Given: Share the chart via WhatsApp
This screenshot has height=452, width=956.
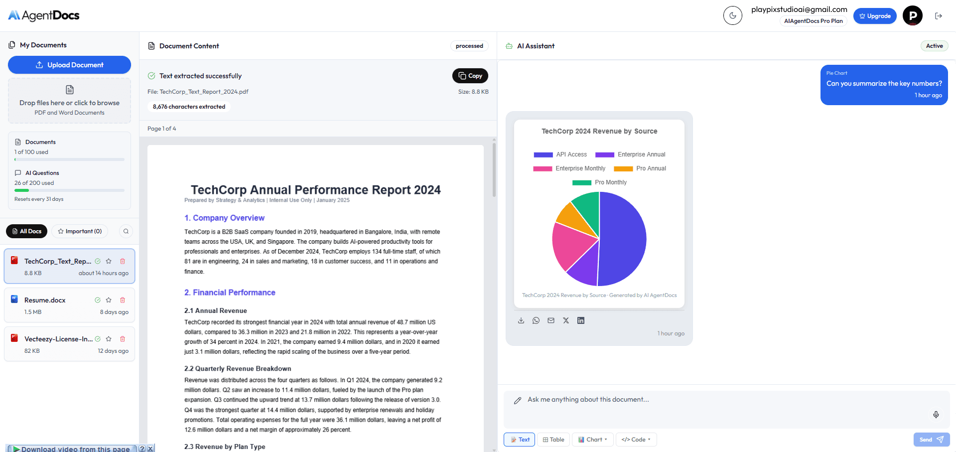Looking at the screenshot, I should (x=536, y=320).
